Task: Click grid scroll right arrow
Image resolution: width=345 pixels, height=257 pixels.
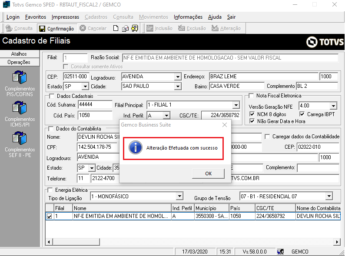Action: click(337, 242)
